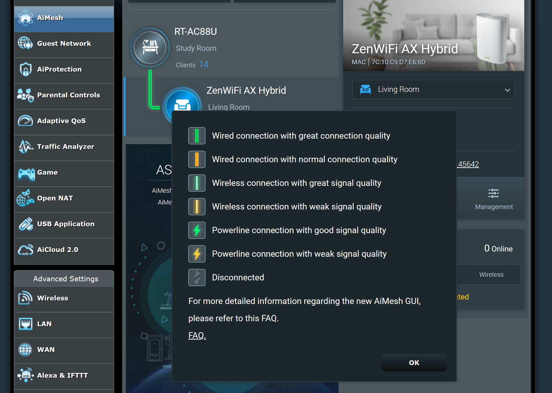Click the ZenWiFi AX Hybrid device photo

(x=492, y=38)
